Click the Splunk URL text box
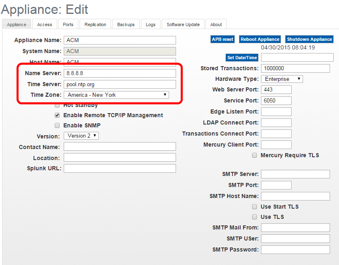The width and height of the screenshot is (339, 265). [x=120, y=168]
